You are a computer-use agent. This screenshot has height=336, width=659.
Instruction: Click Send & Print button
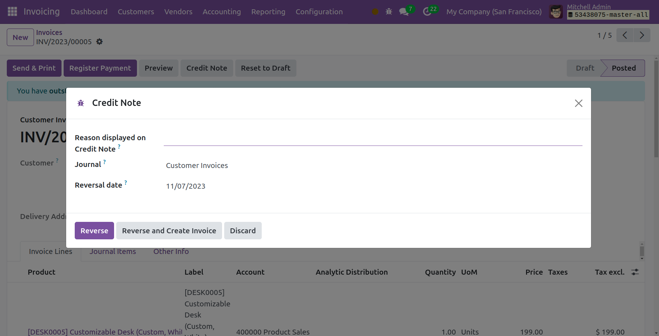(x=34, y=68)
